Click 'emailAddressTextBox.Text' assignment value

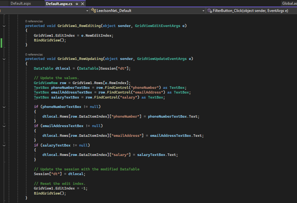pyautogui.click(x=176, y=136)
